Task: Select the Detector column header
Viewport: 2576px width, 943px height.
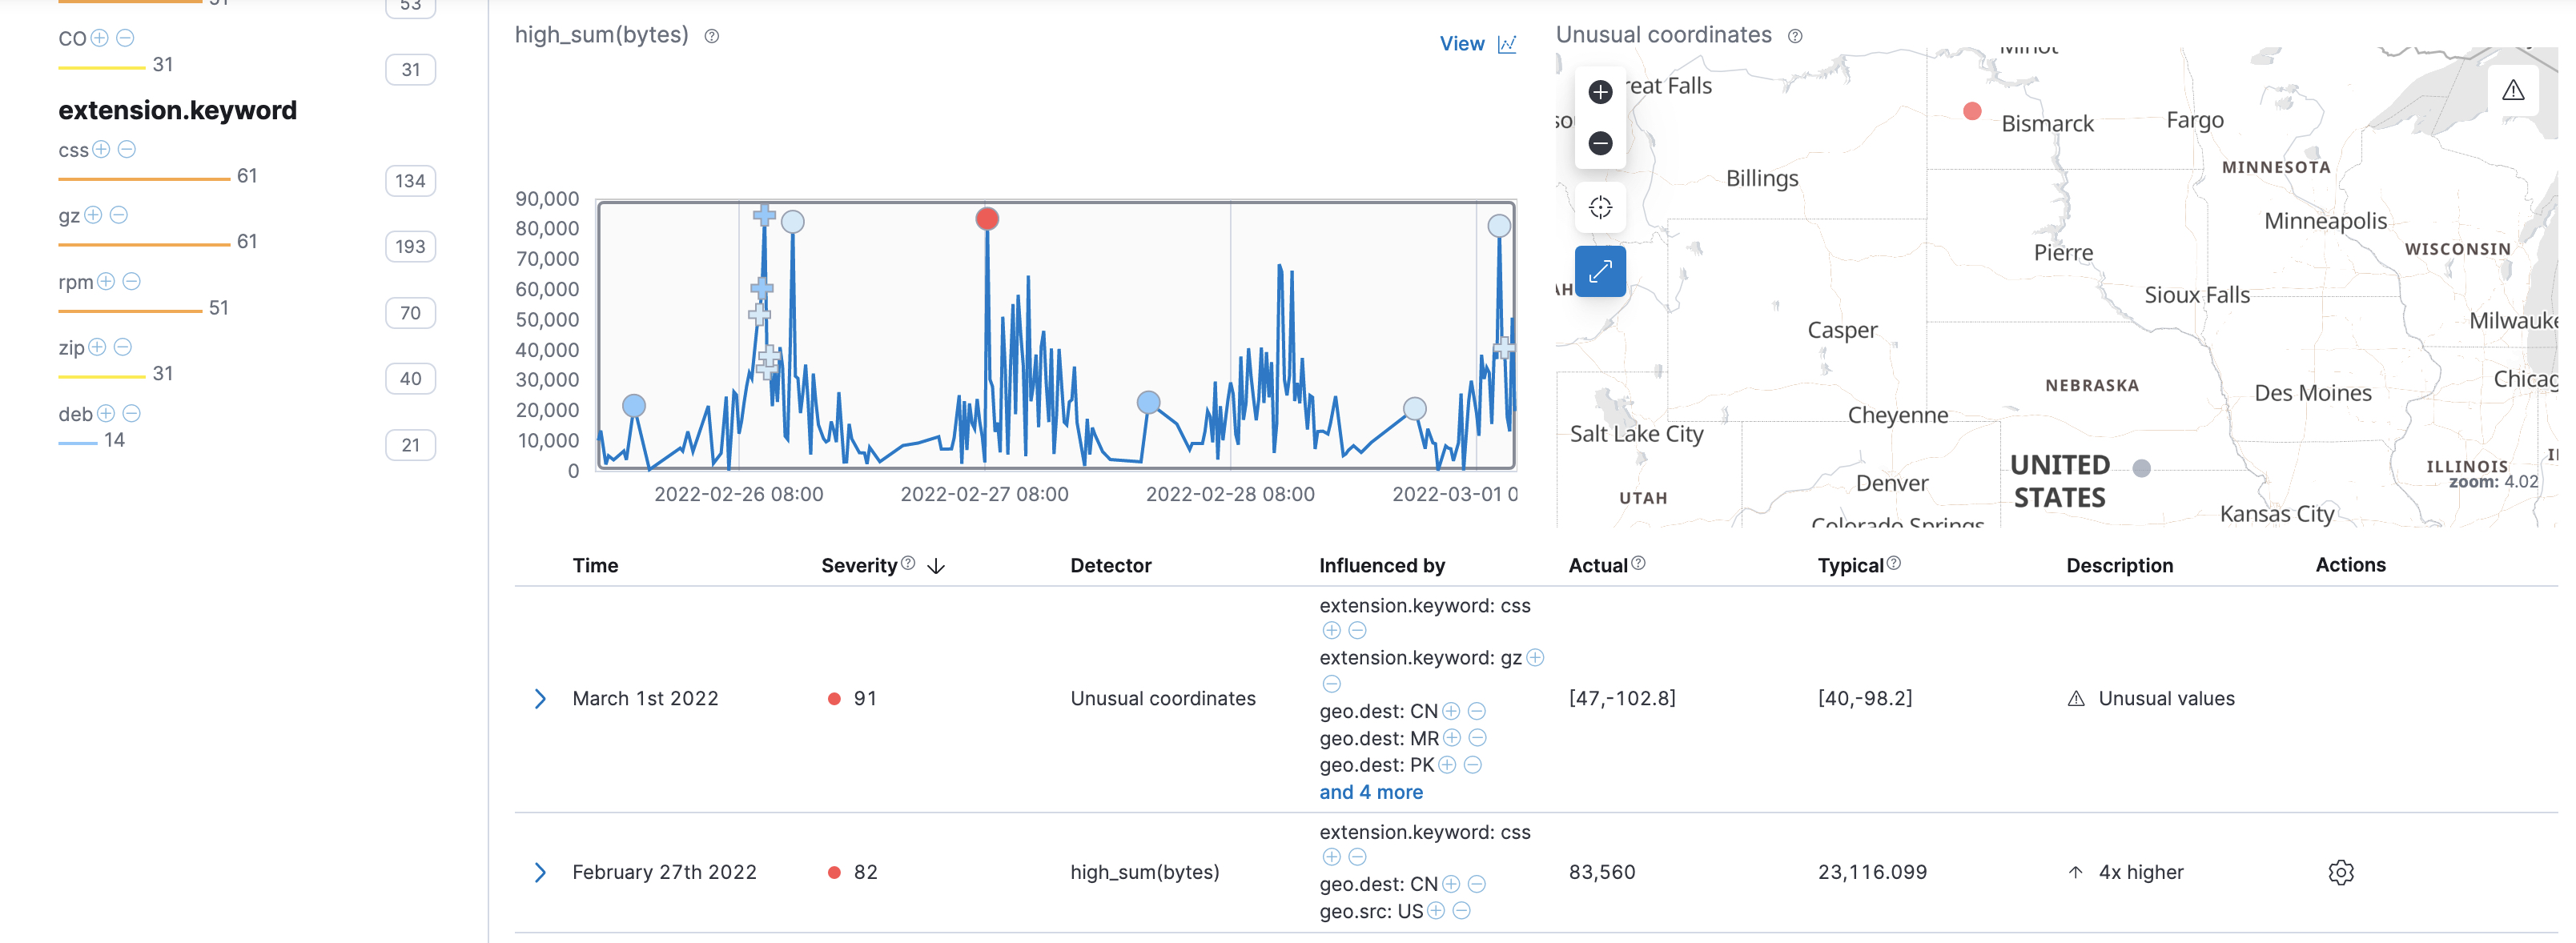Action: [x=1110, y=564]
